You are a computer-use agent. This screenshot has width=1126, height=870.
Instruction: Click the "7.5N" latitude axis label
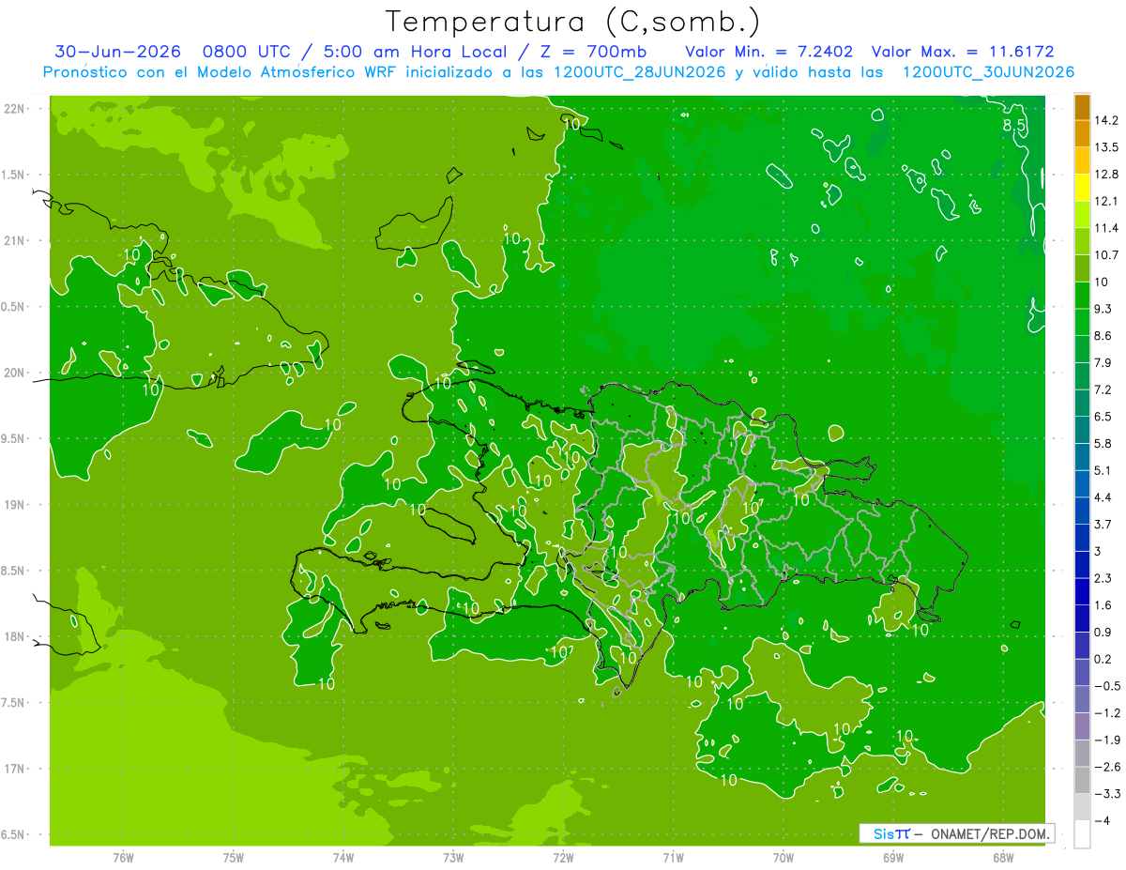tap(14, 703)
